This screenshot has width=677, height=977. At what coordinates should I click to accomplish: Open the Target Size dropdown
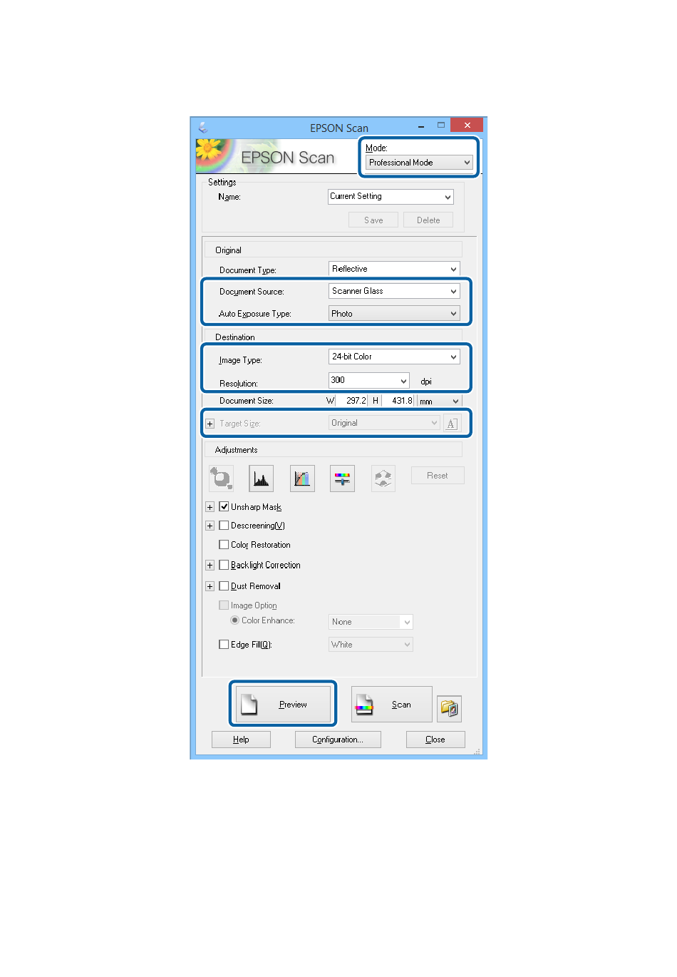pyautogui.click(x=384, y=423)
